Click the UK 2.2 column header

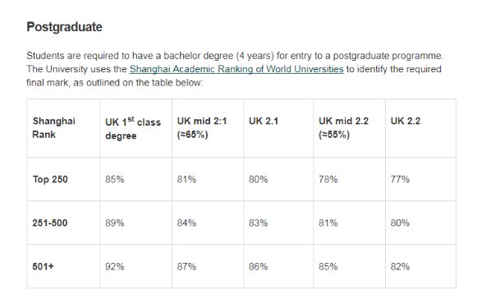pos(406,121)
